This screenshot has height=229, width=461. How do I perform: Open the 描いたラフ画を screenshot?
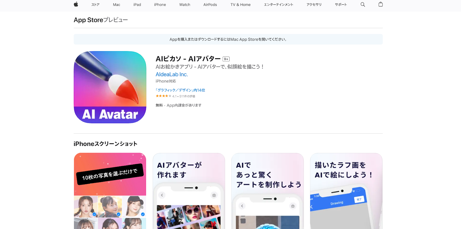346,191
